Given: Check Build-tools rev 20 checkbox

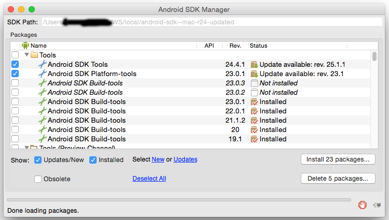Looking at the screenshot, I should [15, 129].
